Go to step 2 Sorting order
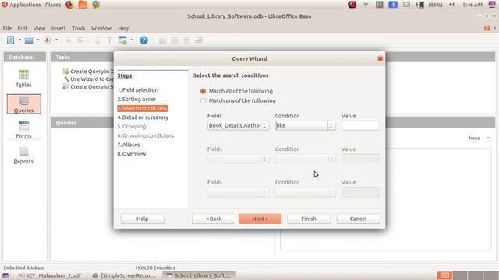Screen dimensions: 499x280 coord(136,99)
